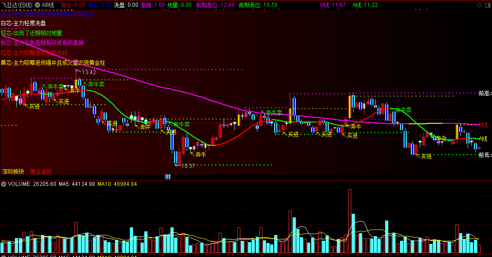Click the B线: 11.67 header value
The height and width of the screenshot is (257, 492).
click(333, 5)
